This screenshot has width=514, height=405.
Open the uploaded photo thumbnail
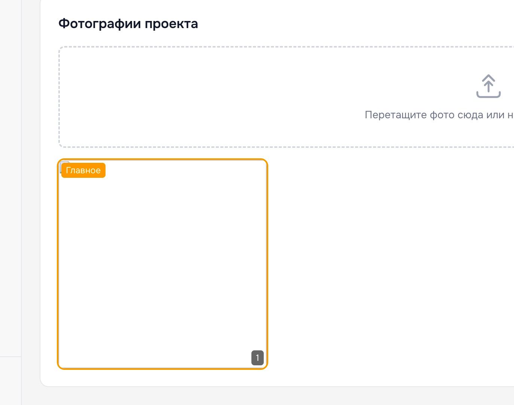[162, 264]
